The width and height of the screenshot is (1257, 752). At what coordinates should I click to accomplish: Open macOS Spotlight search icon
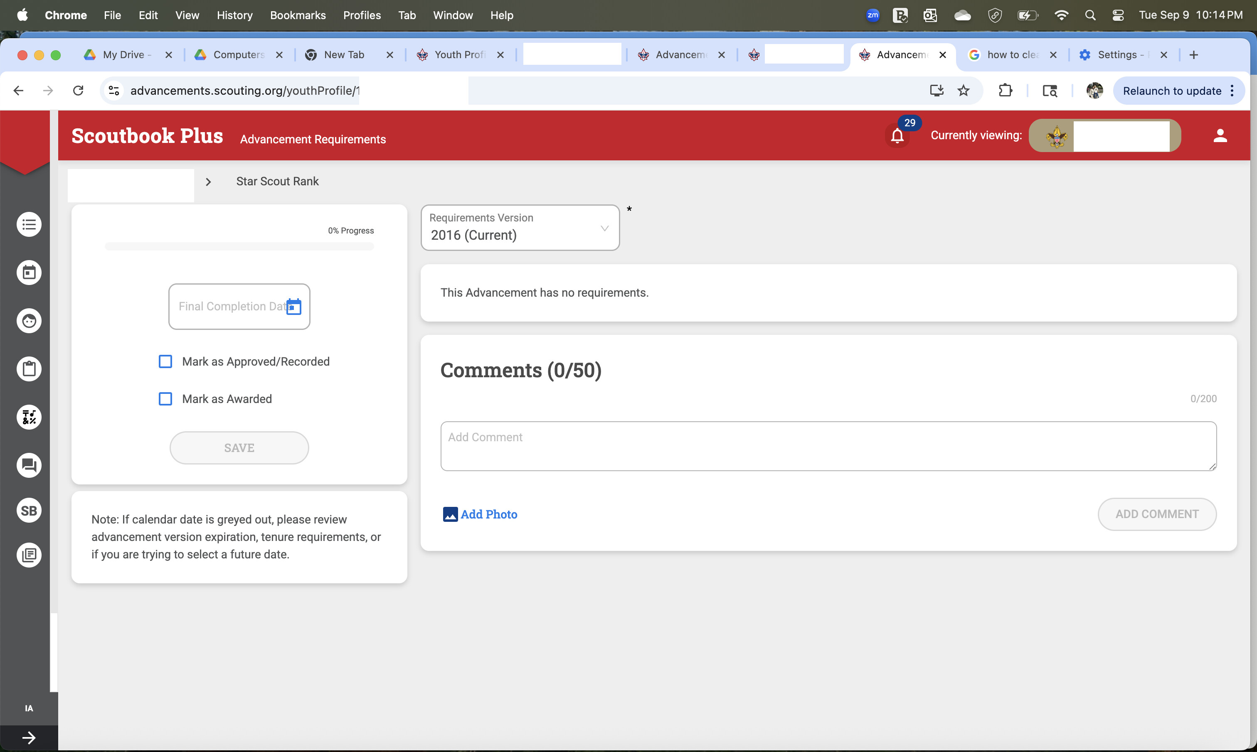[1090, 15]
